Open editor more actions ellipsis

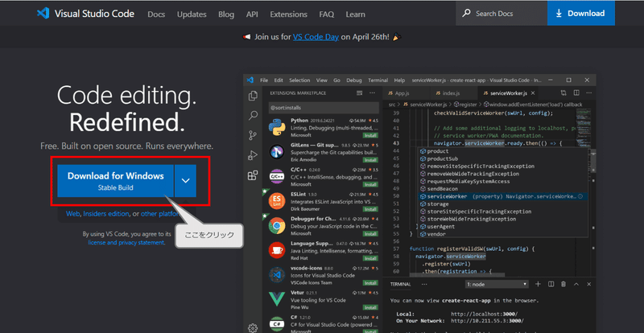coord(588,92)
